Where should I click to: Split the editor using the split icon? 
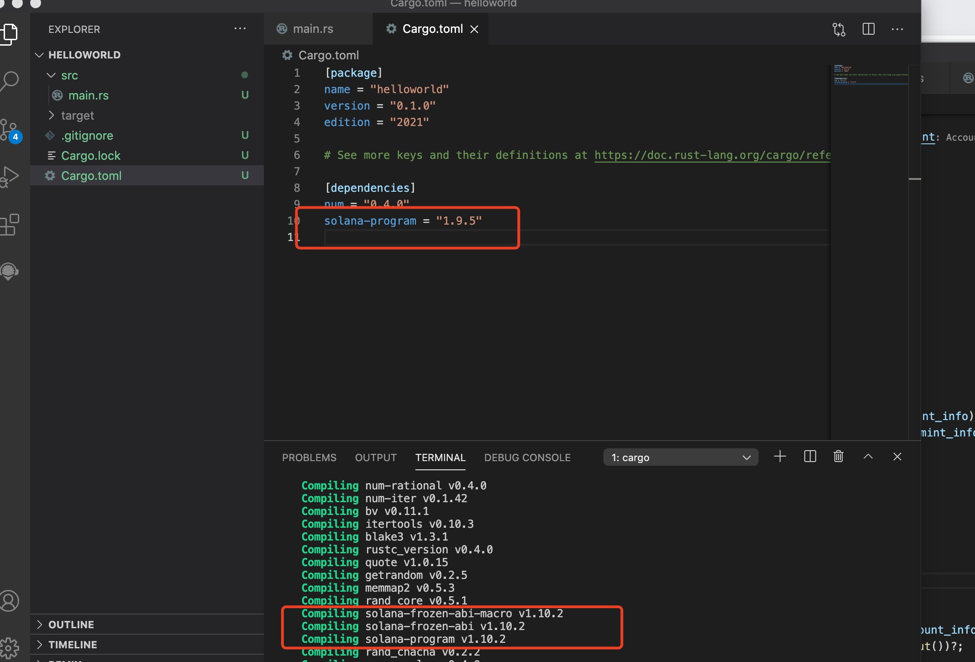pyautogui.click(x=868, y=29)
